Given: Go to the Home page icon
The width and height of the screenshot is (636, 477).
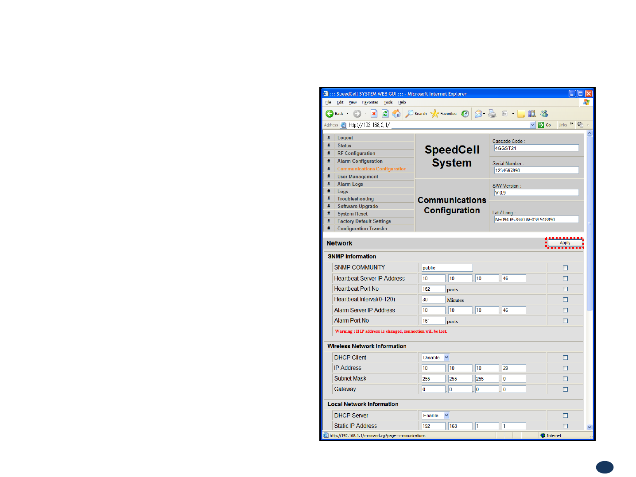Looking at the screenshot, I should pyautogui.click(x=396, y=114).
